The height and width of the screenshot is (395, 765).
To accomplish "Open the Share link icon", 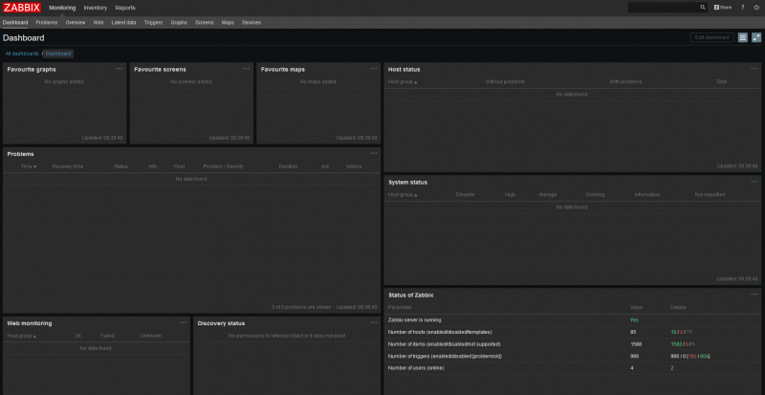I will click(x=723, y=7).
